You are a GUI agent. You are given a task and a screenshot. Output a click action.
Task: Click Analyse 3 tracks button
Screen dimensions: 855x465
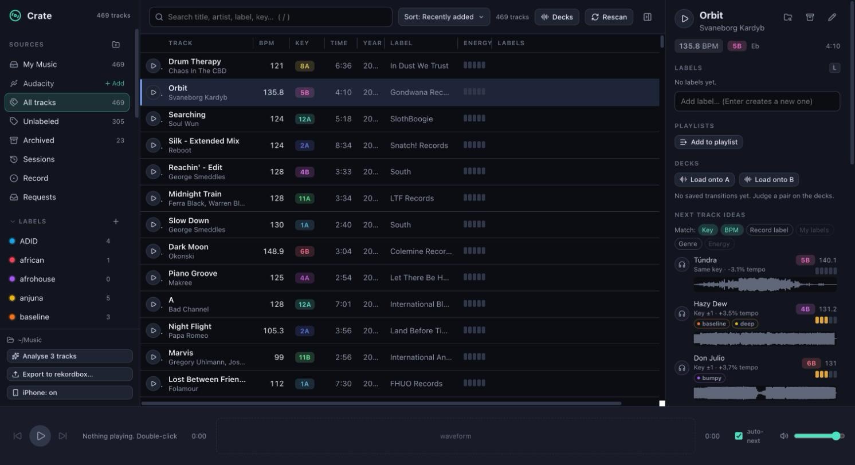tap(70, 356)
